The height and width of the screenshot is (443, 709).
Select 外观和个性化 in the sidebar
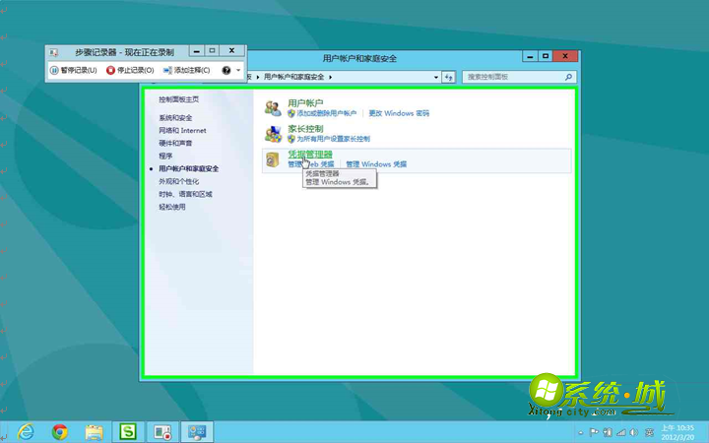point(178,181)
